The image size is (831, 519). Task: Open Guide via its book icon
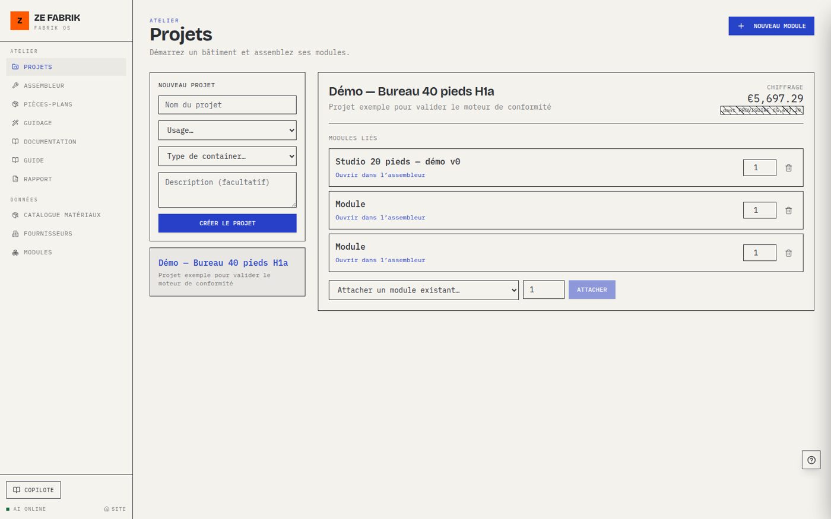coord(15,160)
